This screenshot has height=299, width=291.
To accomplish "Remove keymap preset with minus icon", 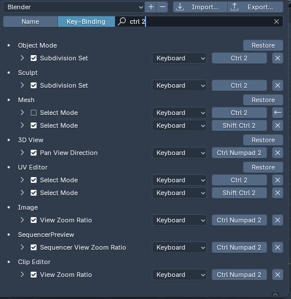I will (x=162, y=7).
